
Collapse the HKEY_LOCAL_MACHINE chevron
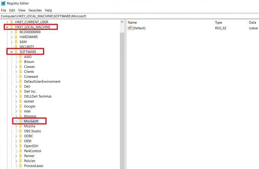[7, 27]
